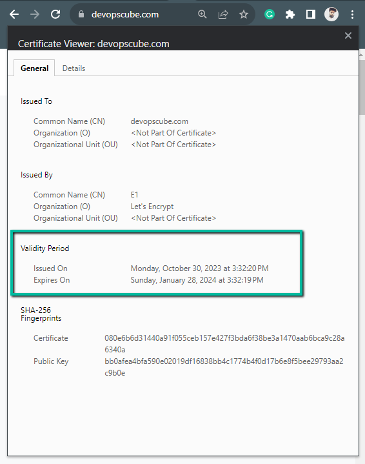Bookmark this page with the star
Viewport: 365px width, 464px height.
tap(243, 14)
